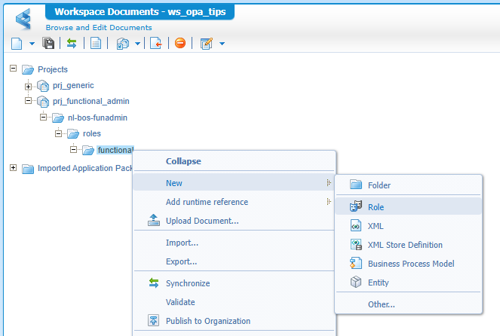Screen dimensions: 500x336
Task: Select XML Store Definition submenu entry
Action: (405, 245)
